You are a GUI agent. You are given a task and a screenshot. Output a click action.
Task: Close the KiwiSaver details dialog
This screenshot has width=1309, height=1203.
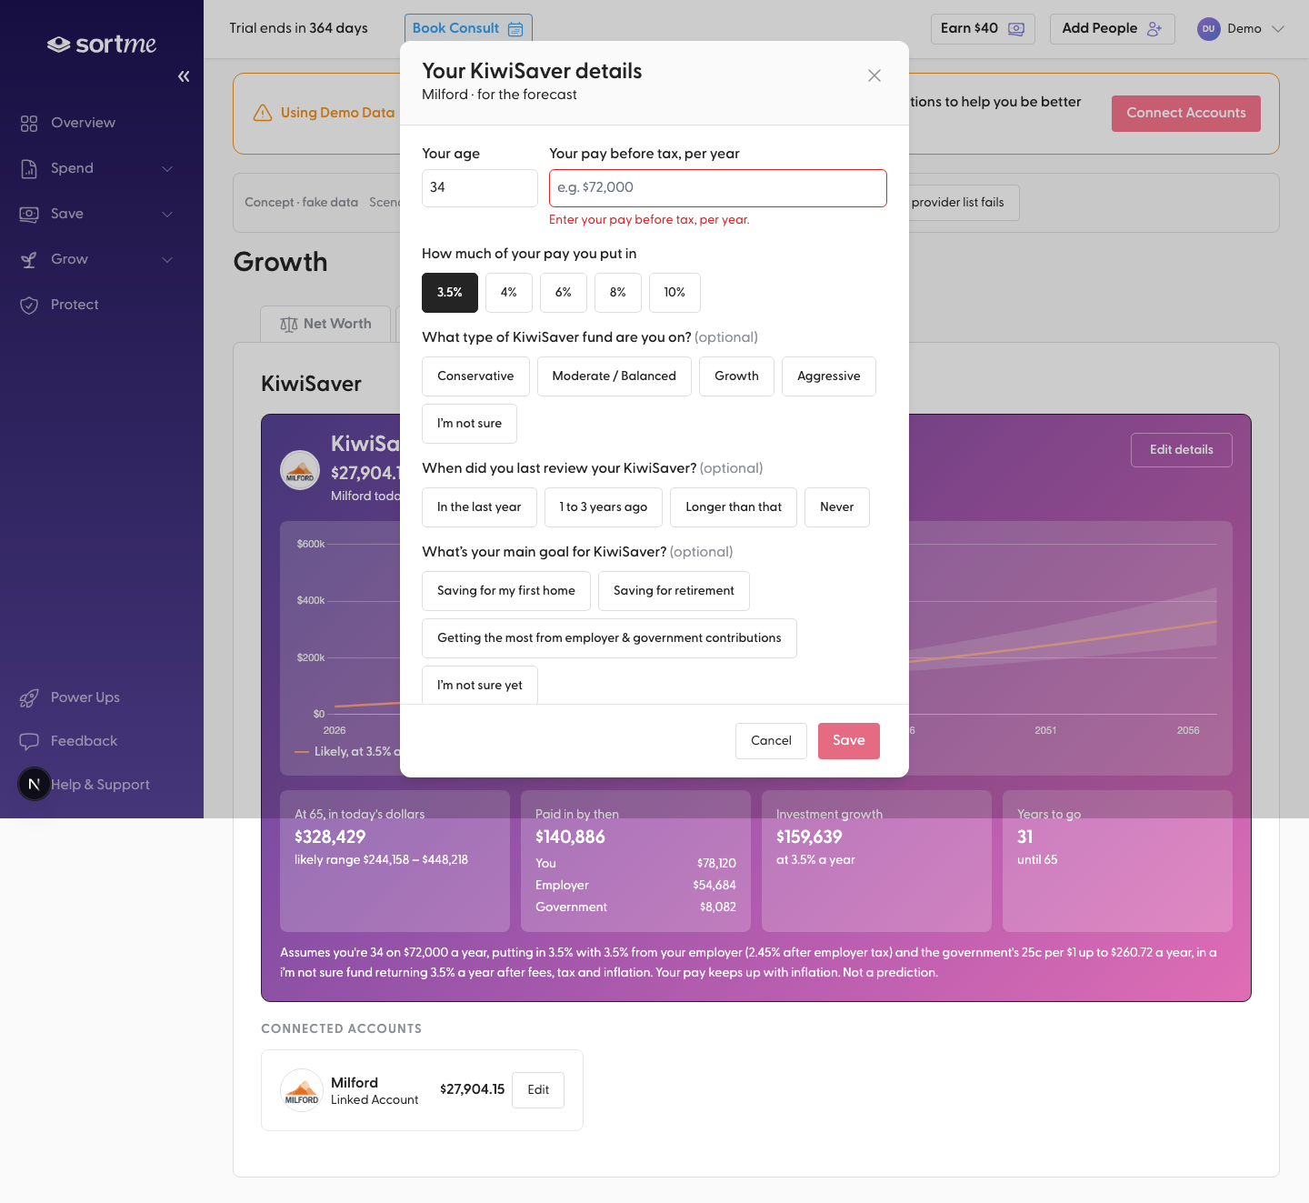pos(874,75)
